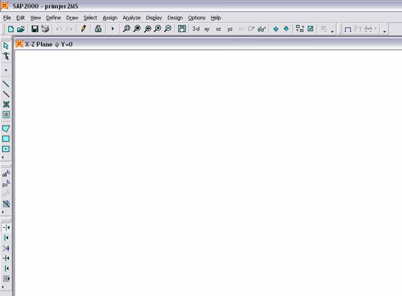Open the Help menu

(216, 18)
